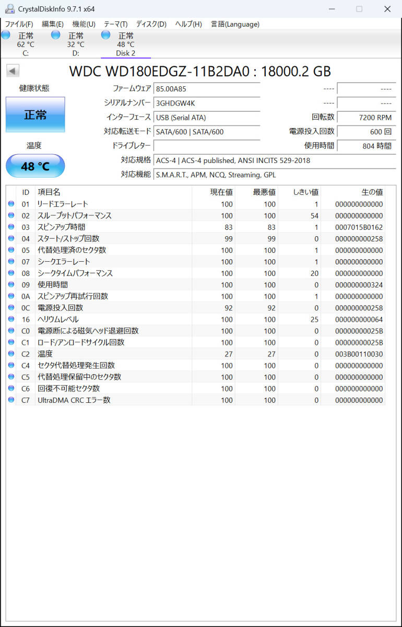Viewport: 402px width, 627px height.
Task: Open the ディスク(D) menu
Action: (x=151, y=24)
